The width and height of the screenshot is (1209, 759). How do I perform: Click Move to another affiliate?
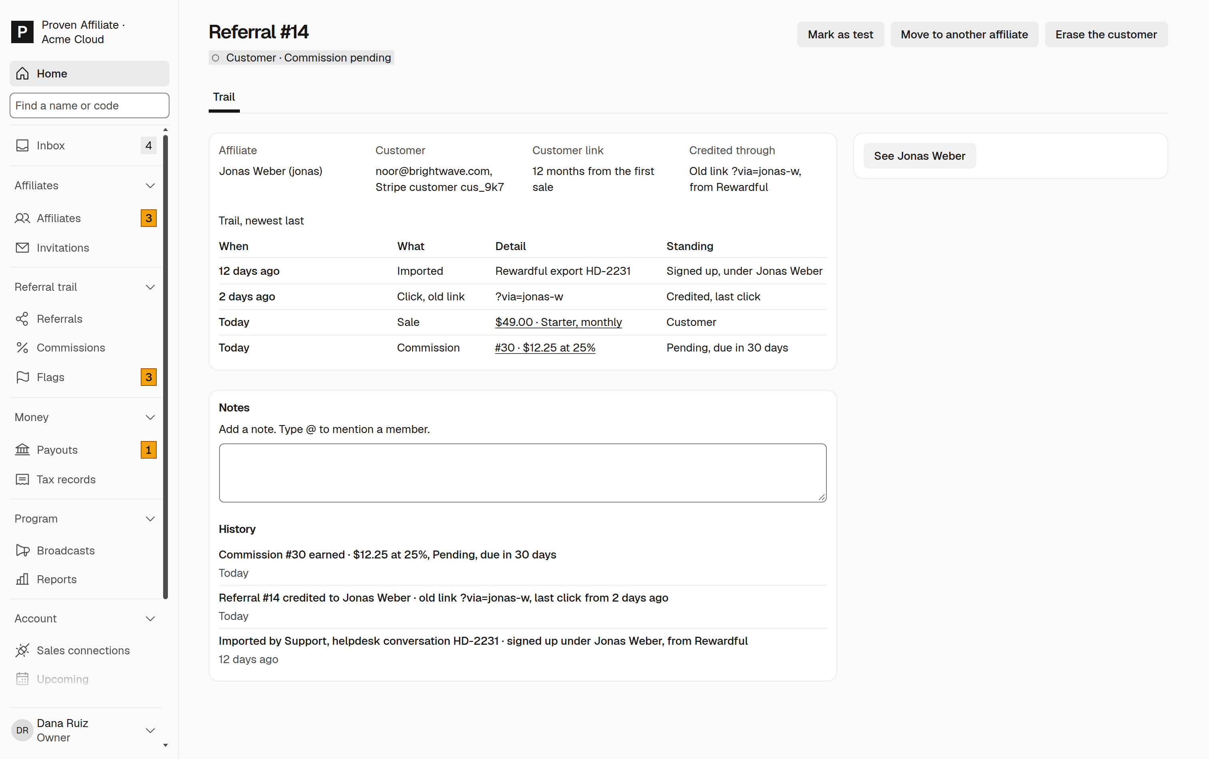[x=964, y=35]
